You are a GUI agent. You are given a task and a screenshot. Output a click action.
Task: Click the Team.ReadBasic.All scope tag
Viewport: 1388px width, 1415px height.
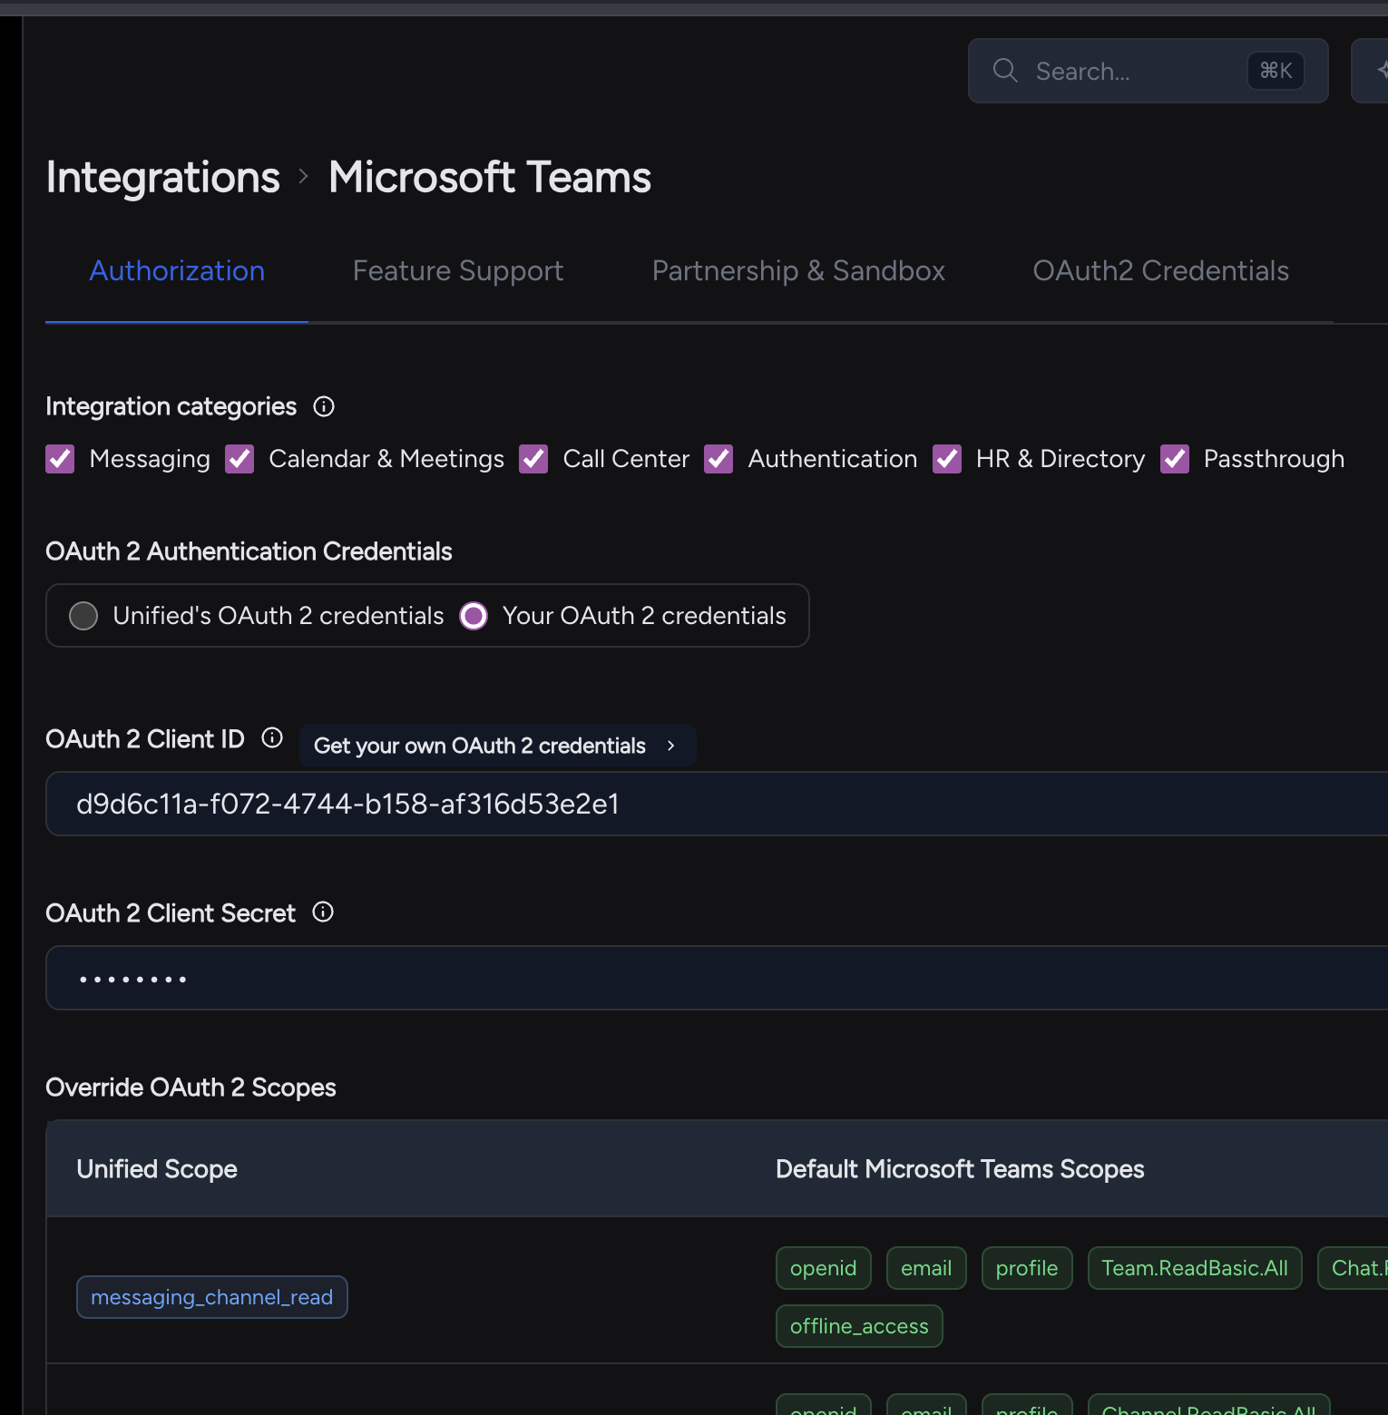pos(1195,1268)
